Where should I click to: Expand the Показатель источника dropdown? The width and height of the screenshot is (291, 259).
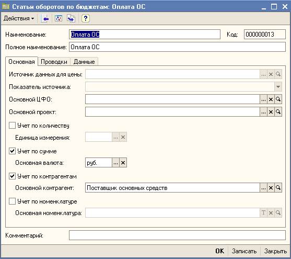(x=278, y=87)
